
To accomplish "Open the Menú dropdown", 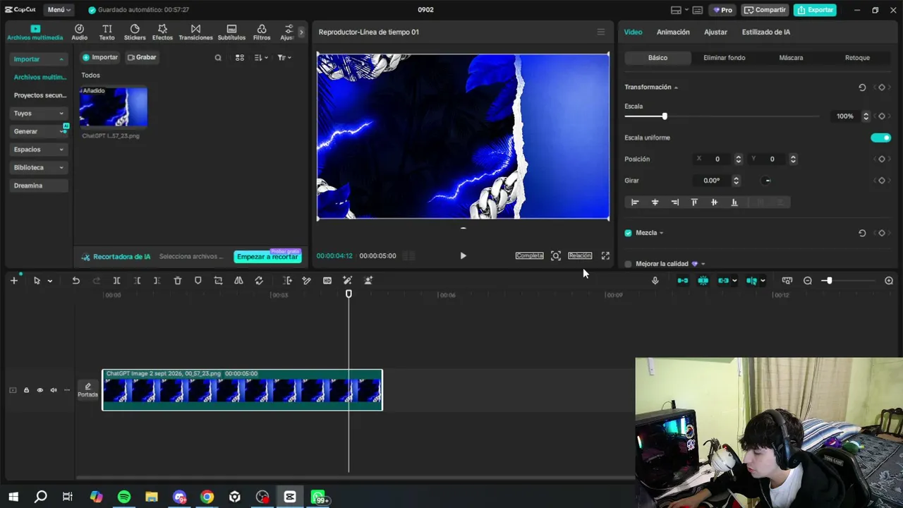I will click(59, 10).
